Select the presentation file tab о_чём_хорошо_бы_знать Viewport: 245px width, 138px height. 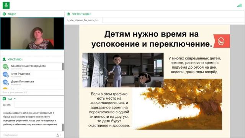(83, 20)
